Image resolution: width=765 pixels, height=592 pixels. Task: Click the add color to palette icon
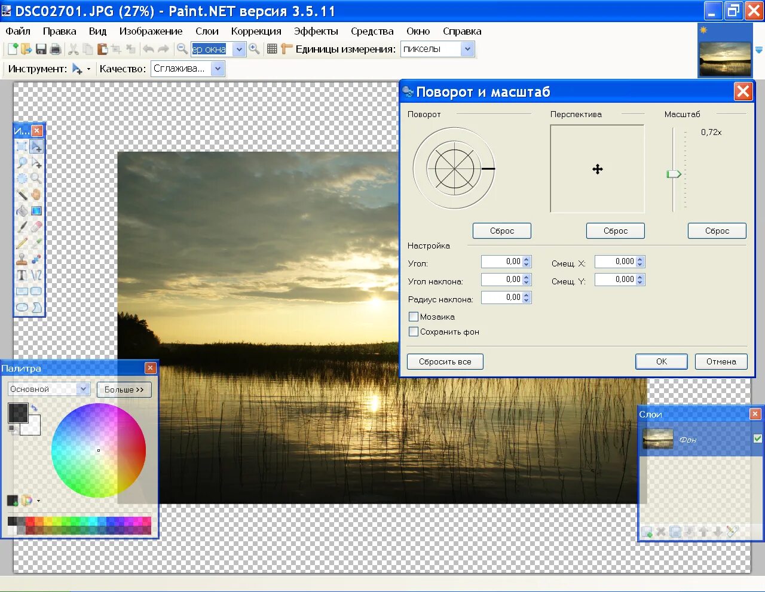click(x=13, y=501)
